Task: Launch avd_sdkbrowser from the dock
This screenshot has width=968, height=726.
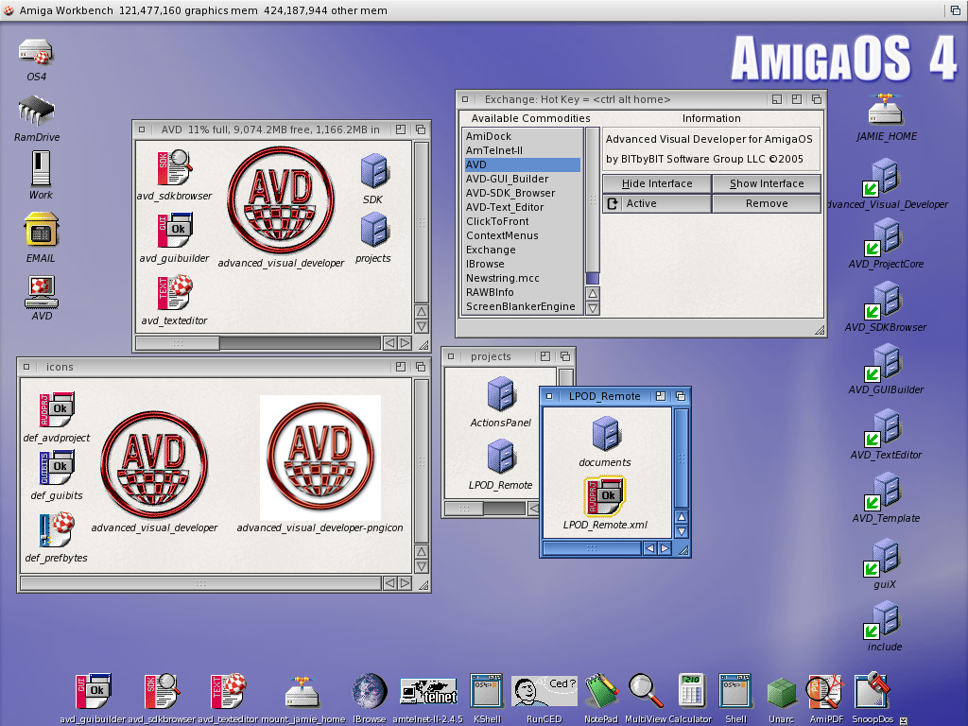Action: tap(162, 691)
